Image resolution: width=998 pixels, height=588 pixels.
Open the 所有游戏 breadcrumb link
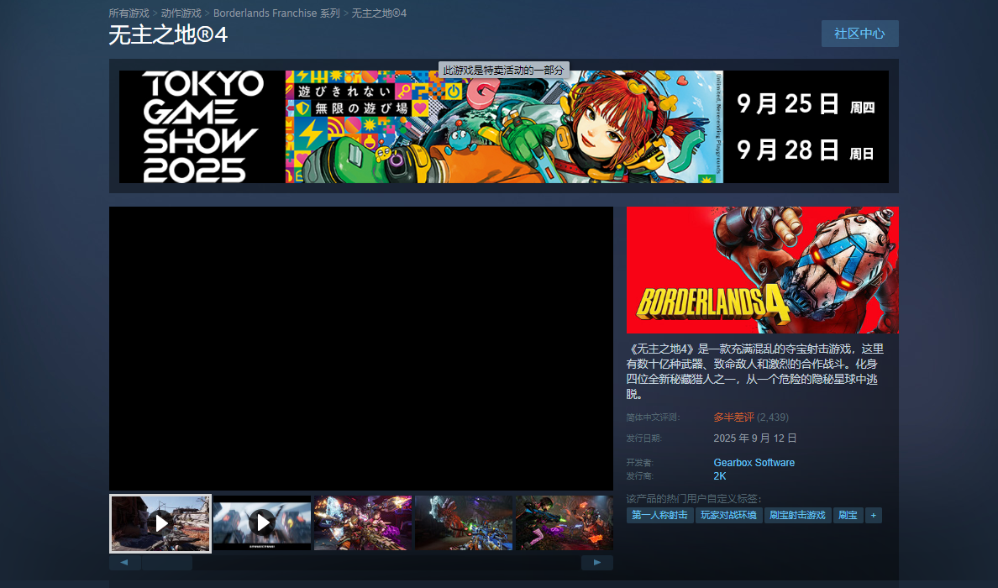[x=129, y=13]
